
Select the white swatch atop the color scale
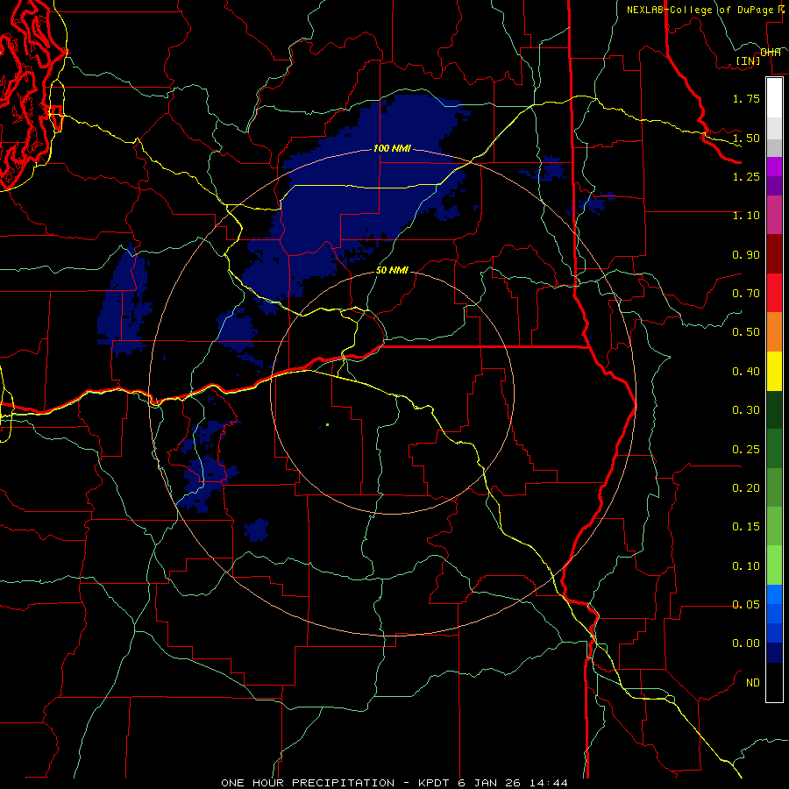[775, 98]
